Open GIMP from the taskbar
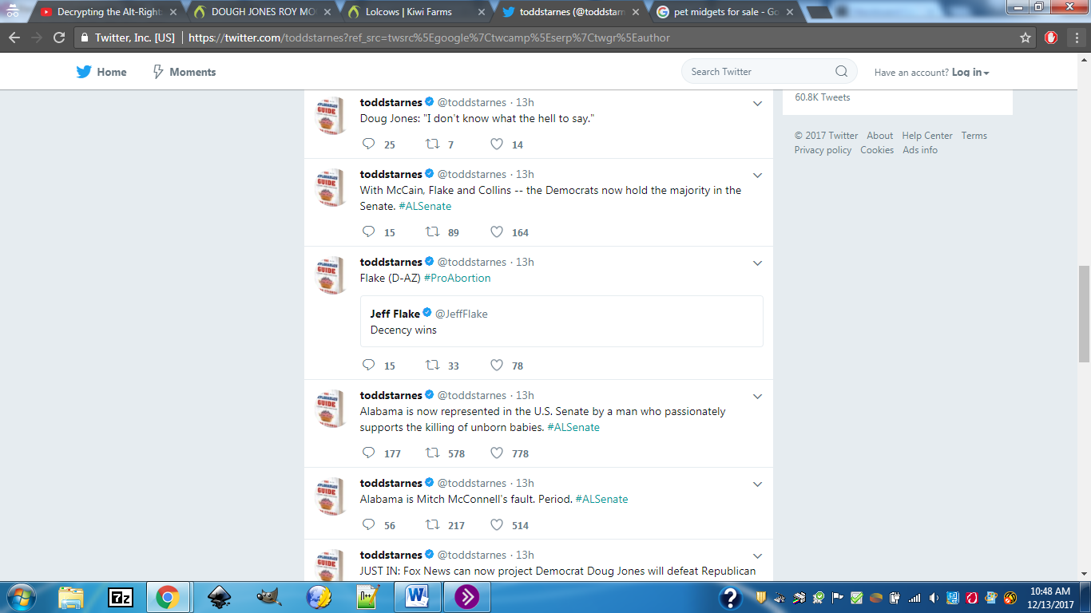Screen dimensions: 1091x613 [x=269, y=596]
